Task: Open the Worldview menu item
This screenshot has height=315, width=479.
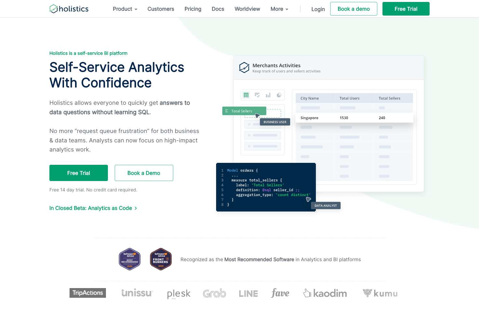Action: click(x=247, y=9)
